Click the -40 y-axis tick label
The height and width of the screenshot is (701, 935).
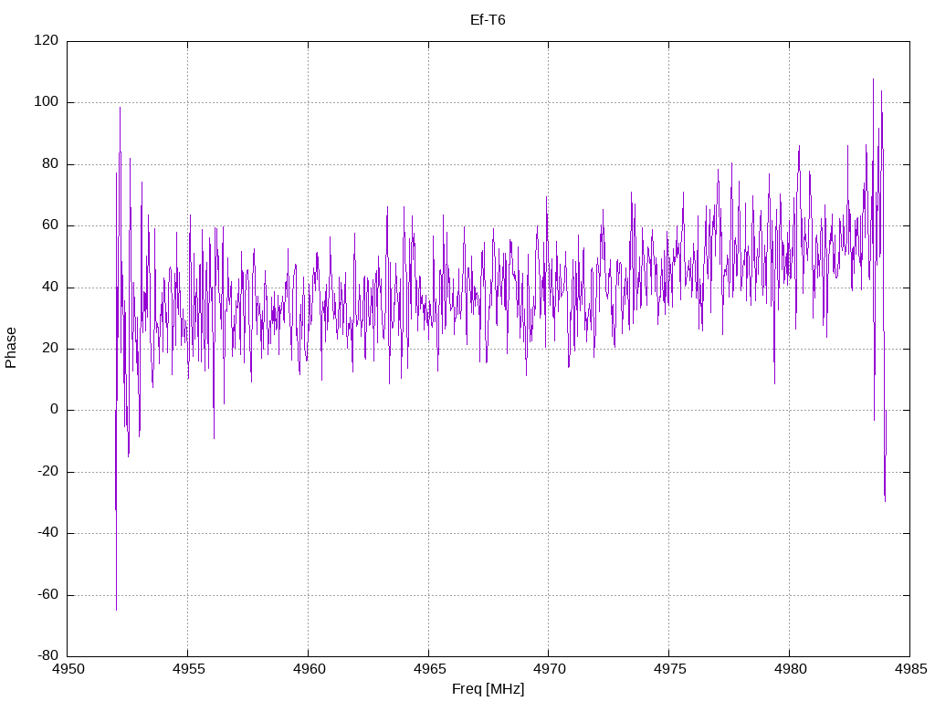(x=47, y=533)
